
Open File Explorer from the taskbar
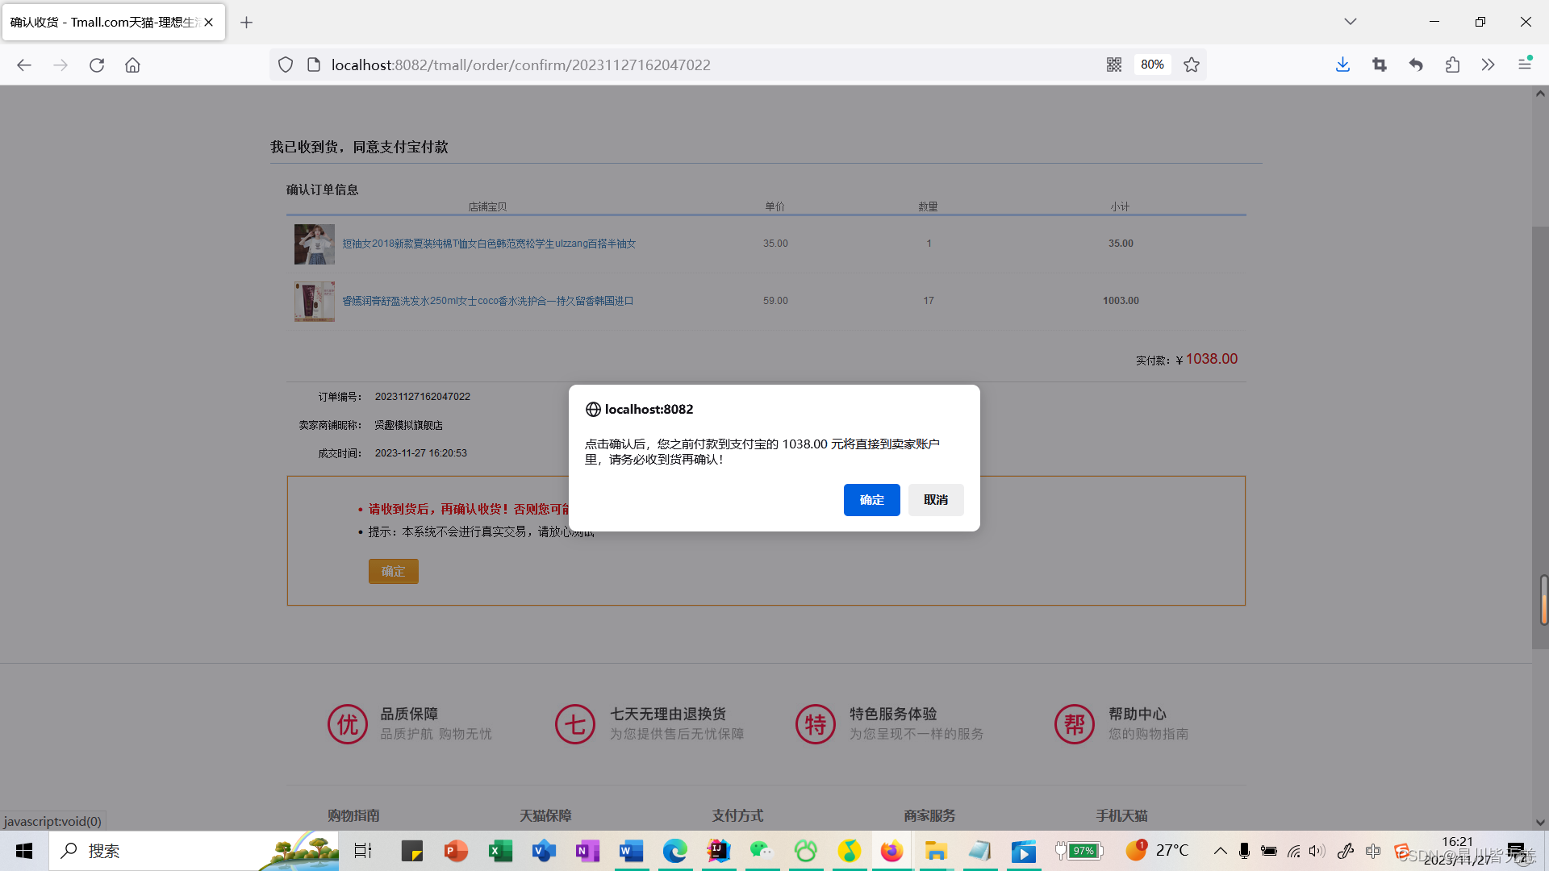[x=936, y=851]
